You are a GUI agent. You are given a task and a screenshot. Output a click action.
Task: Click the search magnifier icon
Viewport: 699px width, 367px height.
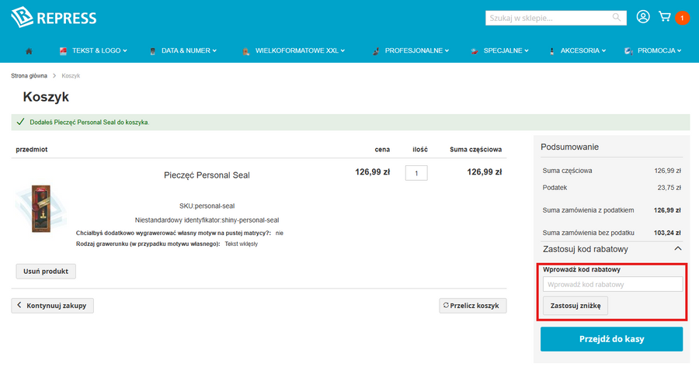617,17
